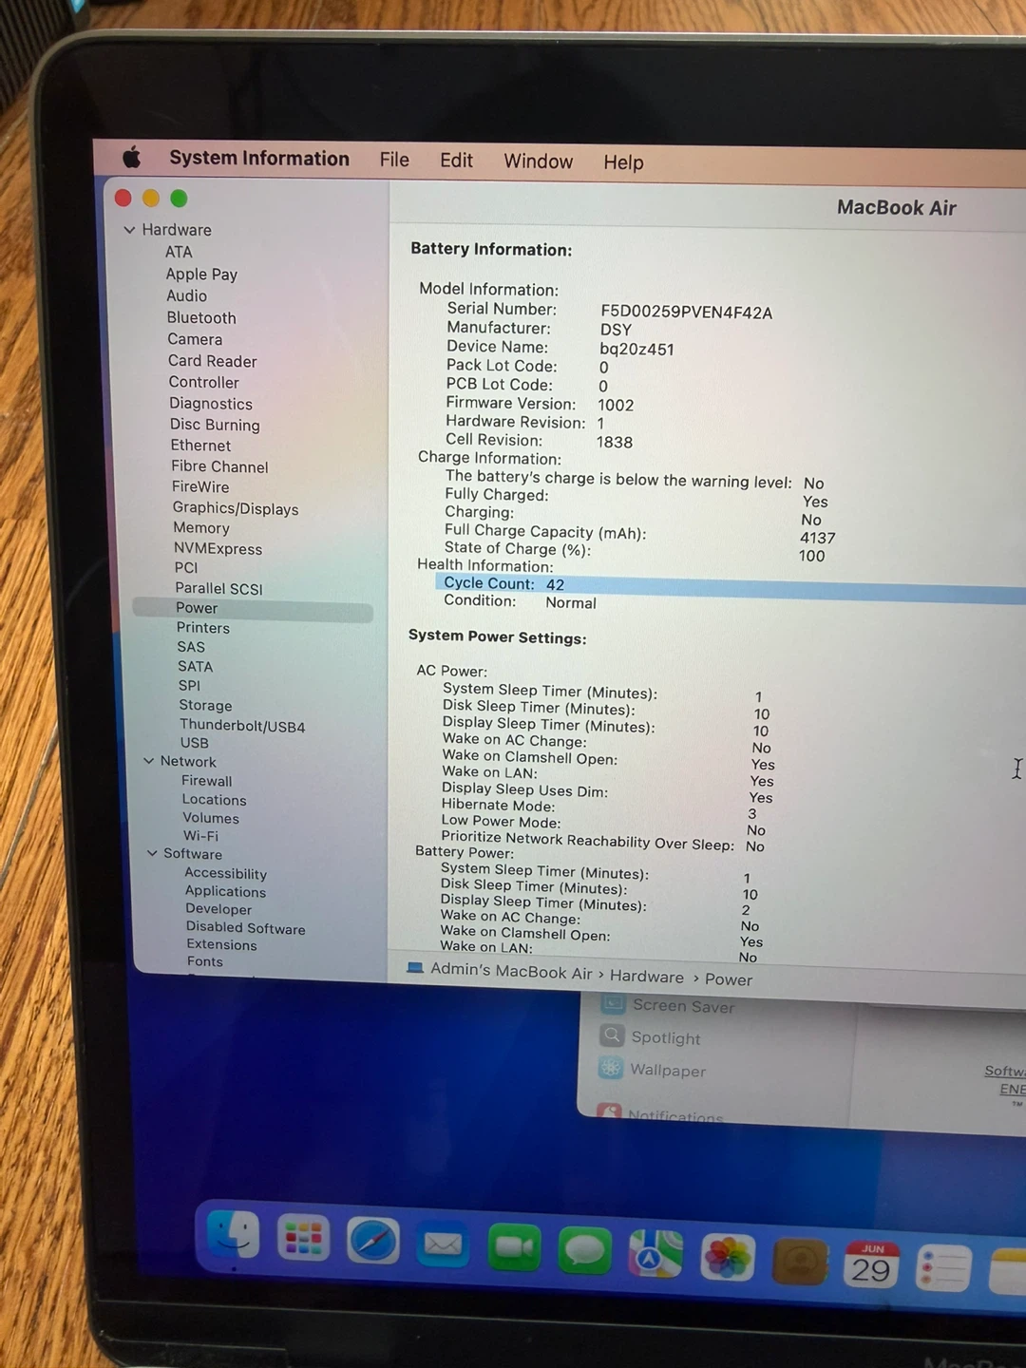Select Audio in the sidebar

click(186, 295)
